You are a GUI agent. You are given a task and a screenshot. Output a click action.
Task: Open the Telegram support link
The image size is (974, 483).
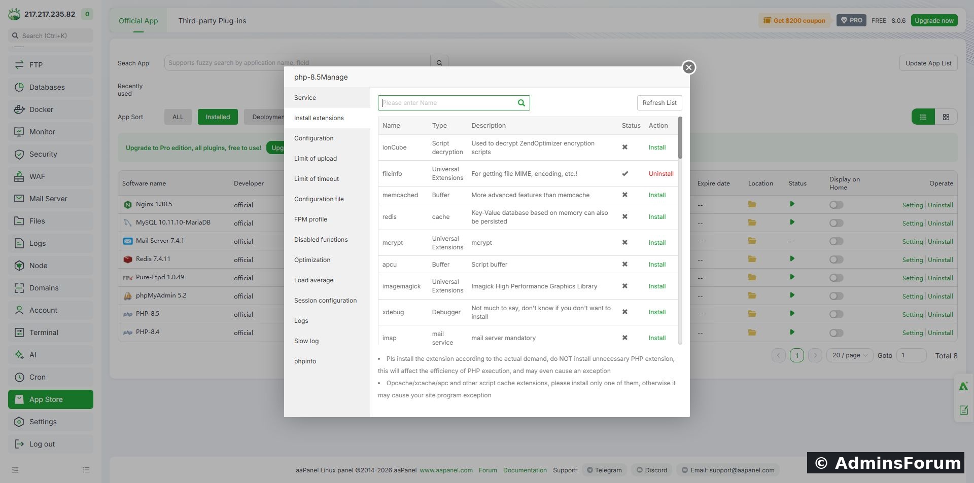pyautogui.click(x=604, y=470)
